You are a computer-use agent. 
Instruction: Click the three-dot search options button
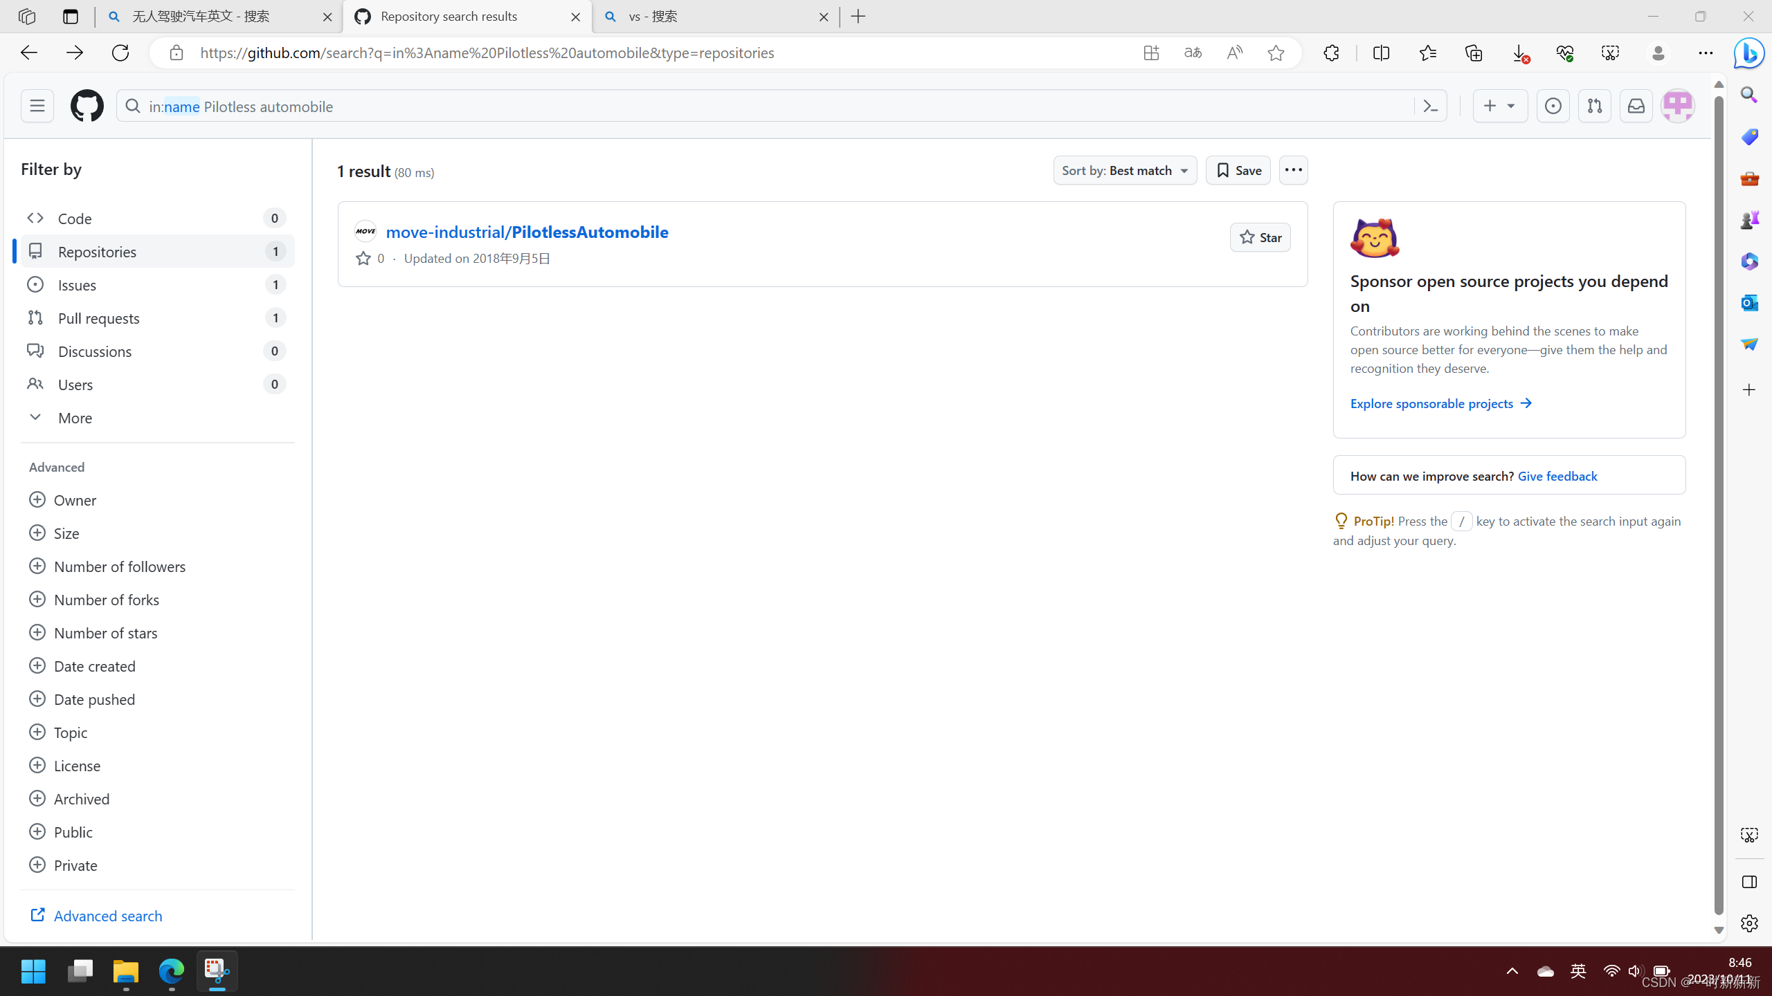pyautogui.click(x=1293, y=170)
